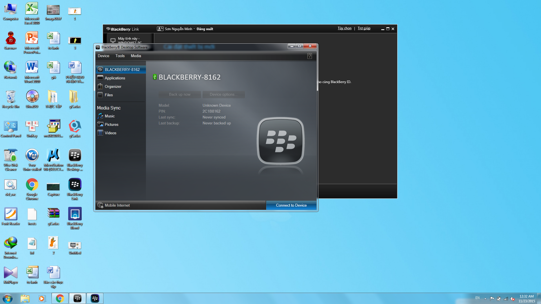Open Internet Download Manager desktop icon

[11, 247]
